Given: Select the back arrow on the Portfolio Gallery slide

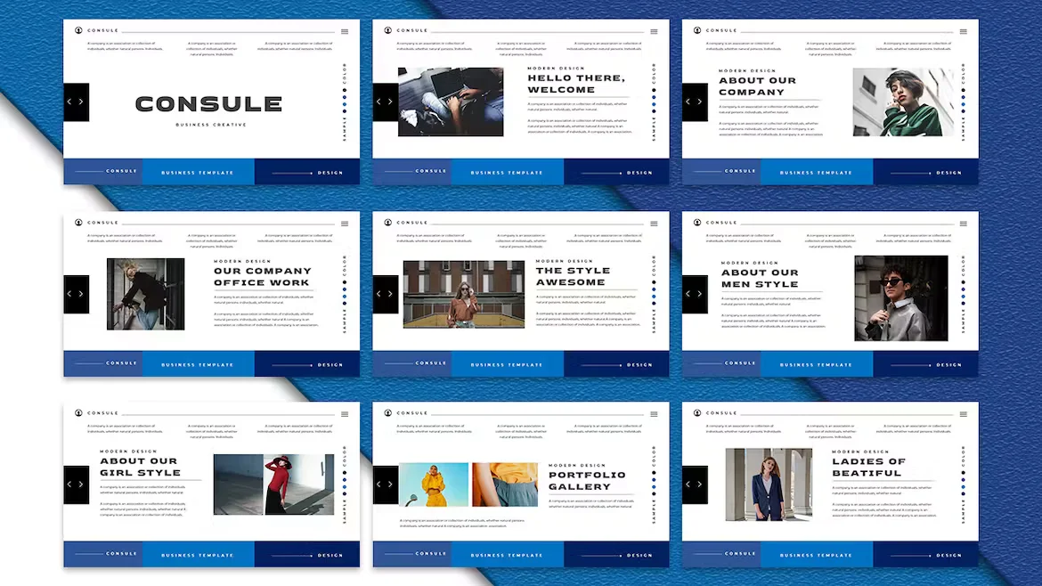Looking at the screenshot, I should click(379, 484).
